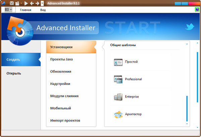
Task: Open the Главная ribbon tab
Action: (25, 10)
